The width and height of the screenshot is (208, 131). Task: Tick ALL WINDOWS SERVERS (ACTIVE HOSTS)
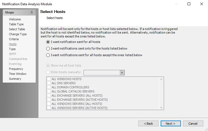(x=49, y=108)
